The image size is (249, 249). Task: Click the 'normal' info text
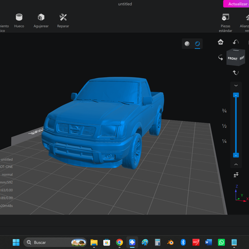click(7, 175)
